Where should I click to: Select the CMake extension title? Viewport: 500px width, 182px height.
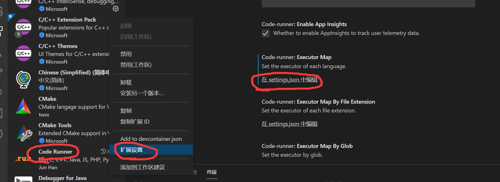click(47, 99)
